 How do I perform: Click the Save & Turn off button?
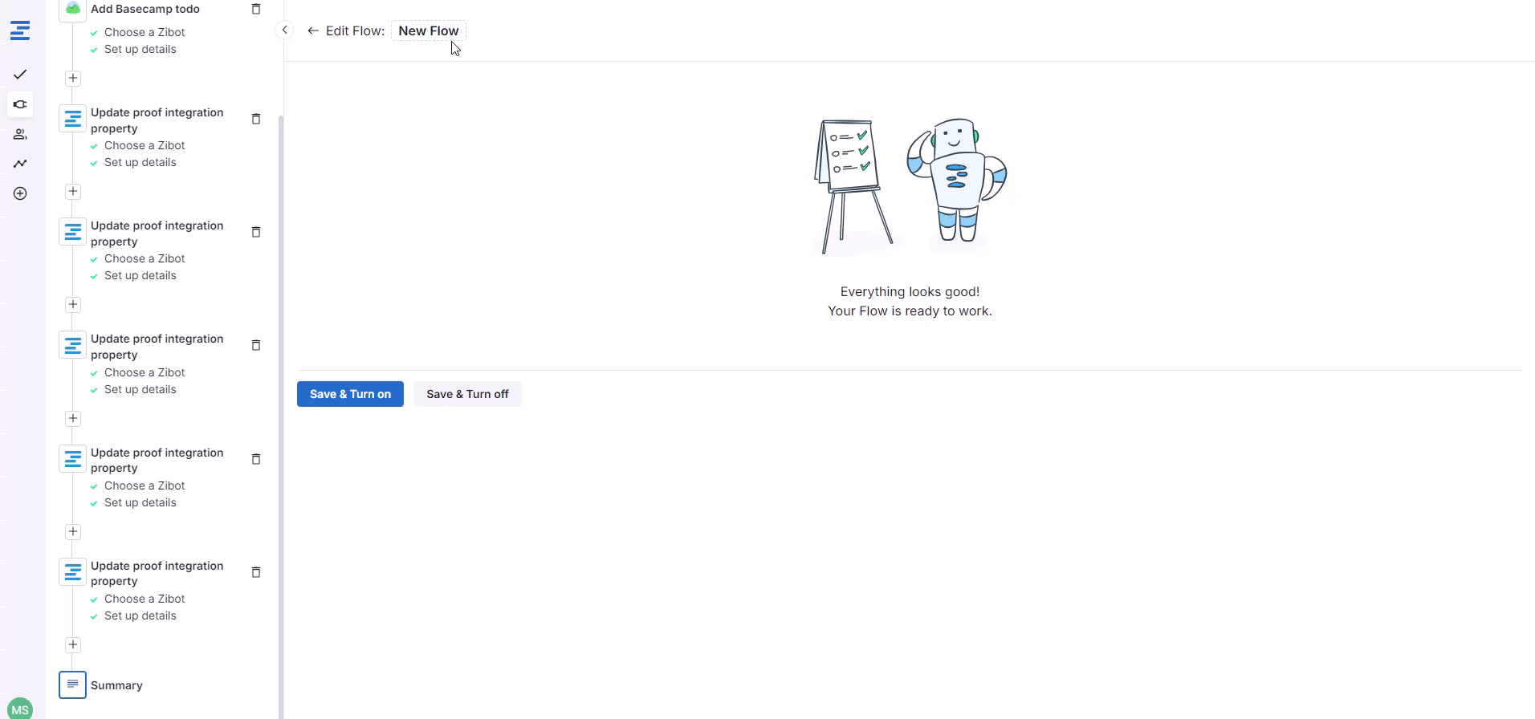467,394
